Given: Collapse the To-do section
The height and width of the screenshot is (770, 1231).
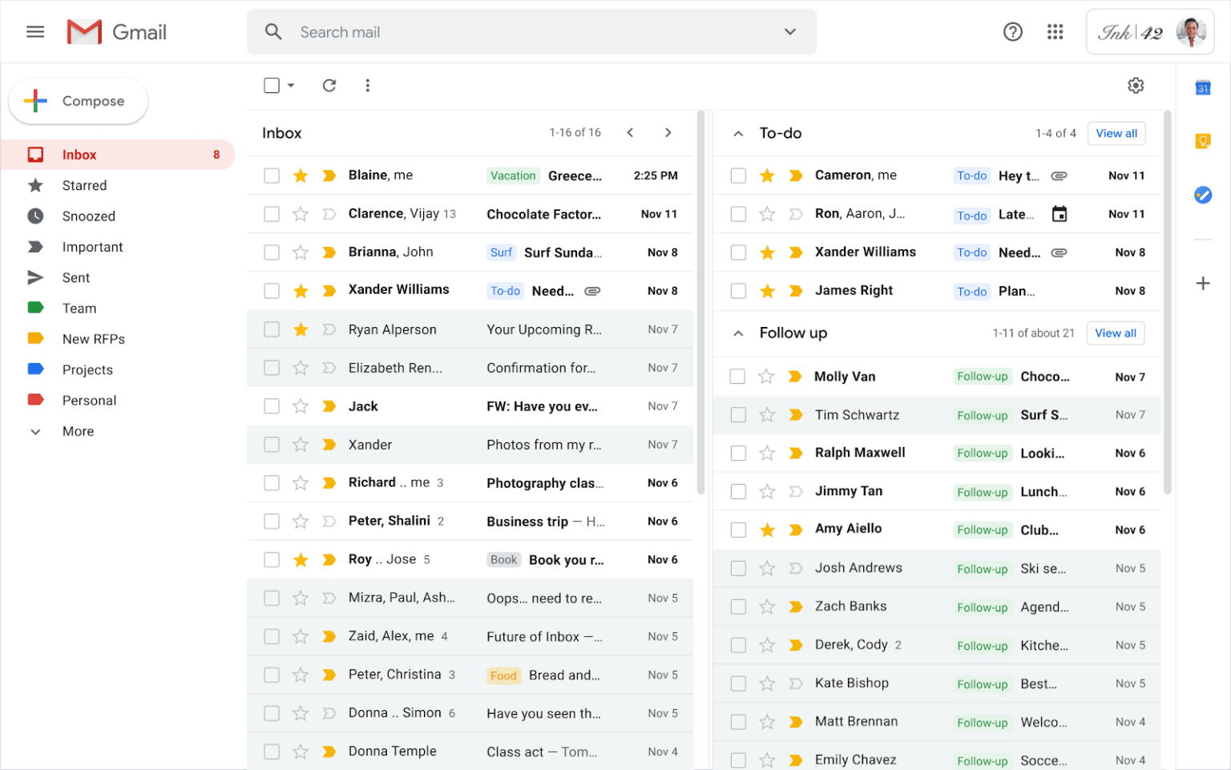Looking at the screenshot, I should [x=737, y=133].
